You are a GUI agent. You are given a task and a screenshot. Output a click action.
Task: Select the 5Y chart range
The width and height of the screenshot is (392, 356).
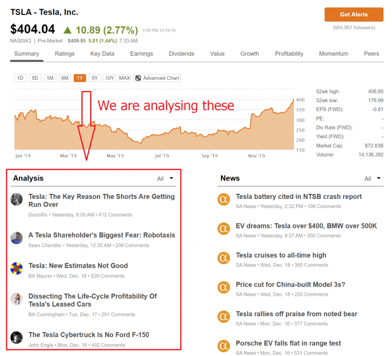point(94,78)
